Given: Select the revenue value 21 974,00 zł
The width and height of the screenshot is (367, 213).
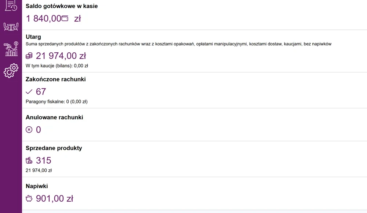Looking at the screenshot, I should [61, 56].
